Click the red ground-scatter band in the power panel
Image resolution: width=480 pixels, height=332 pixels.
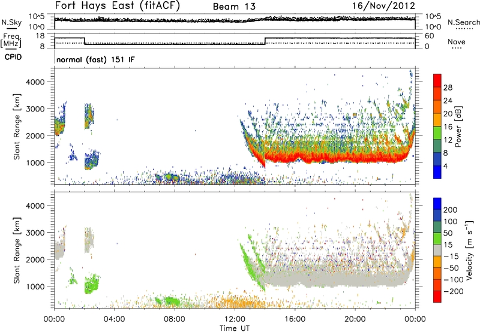pos(337,158)
